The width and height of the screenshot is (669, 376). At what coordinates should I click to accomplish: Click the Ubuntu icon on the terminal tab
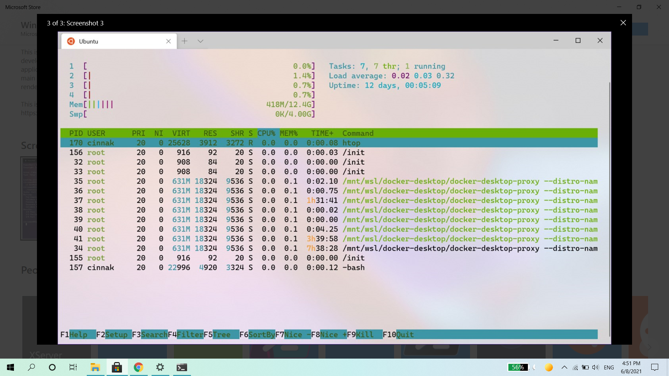[71, 41]
